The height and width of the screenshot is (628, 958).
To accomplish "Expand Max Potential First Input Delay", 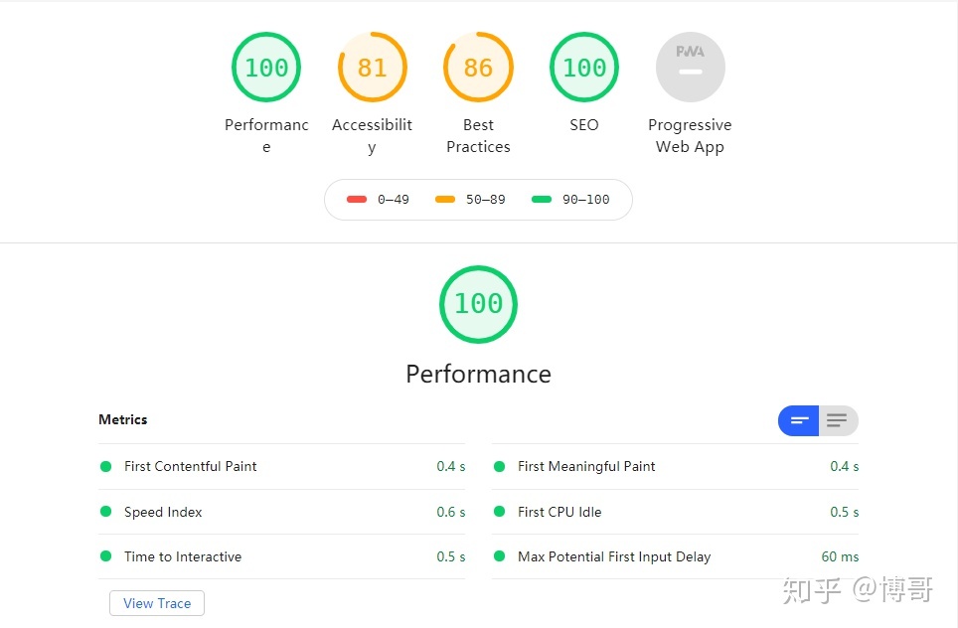I will click(x=675, y=556).
